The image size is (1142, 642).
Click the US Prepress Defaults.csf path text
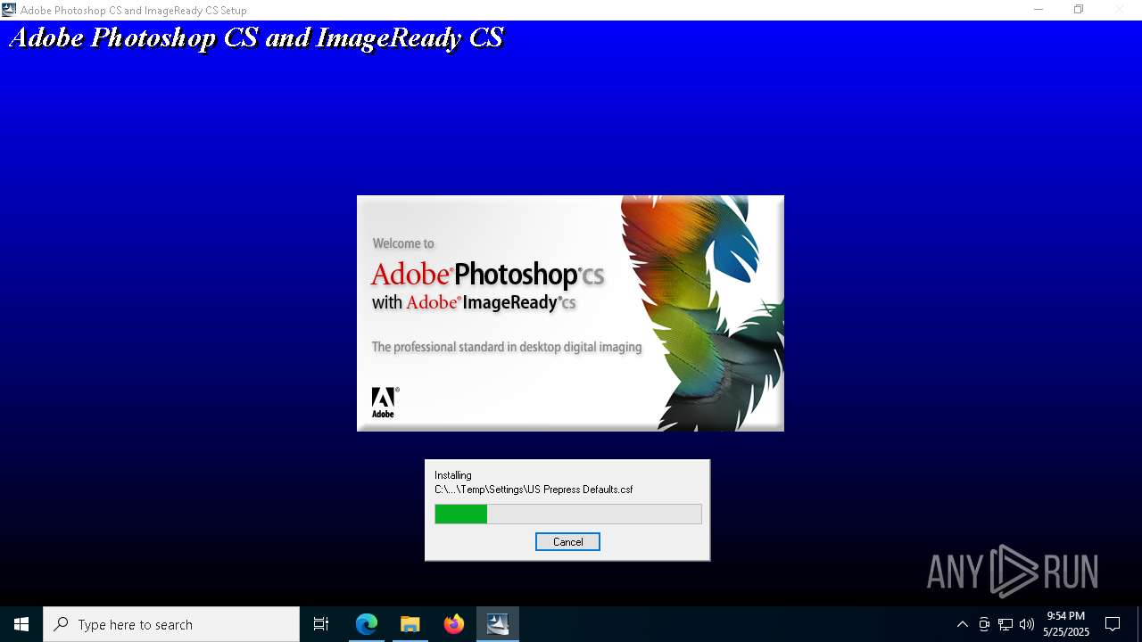tap(534, 490)
